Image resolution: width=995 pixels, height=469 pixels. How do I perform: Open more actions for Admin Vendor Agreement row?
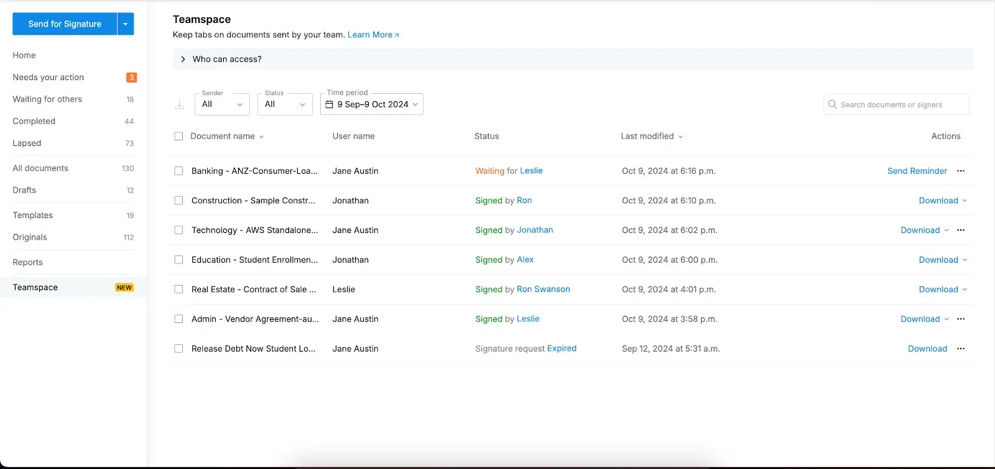pyautogui.click(x=961, y=319)
